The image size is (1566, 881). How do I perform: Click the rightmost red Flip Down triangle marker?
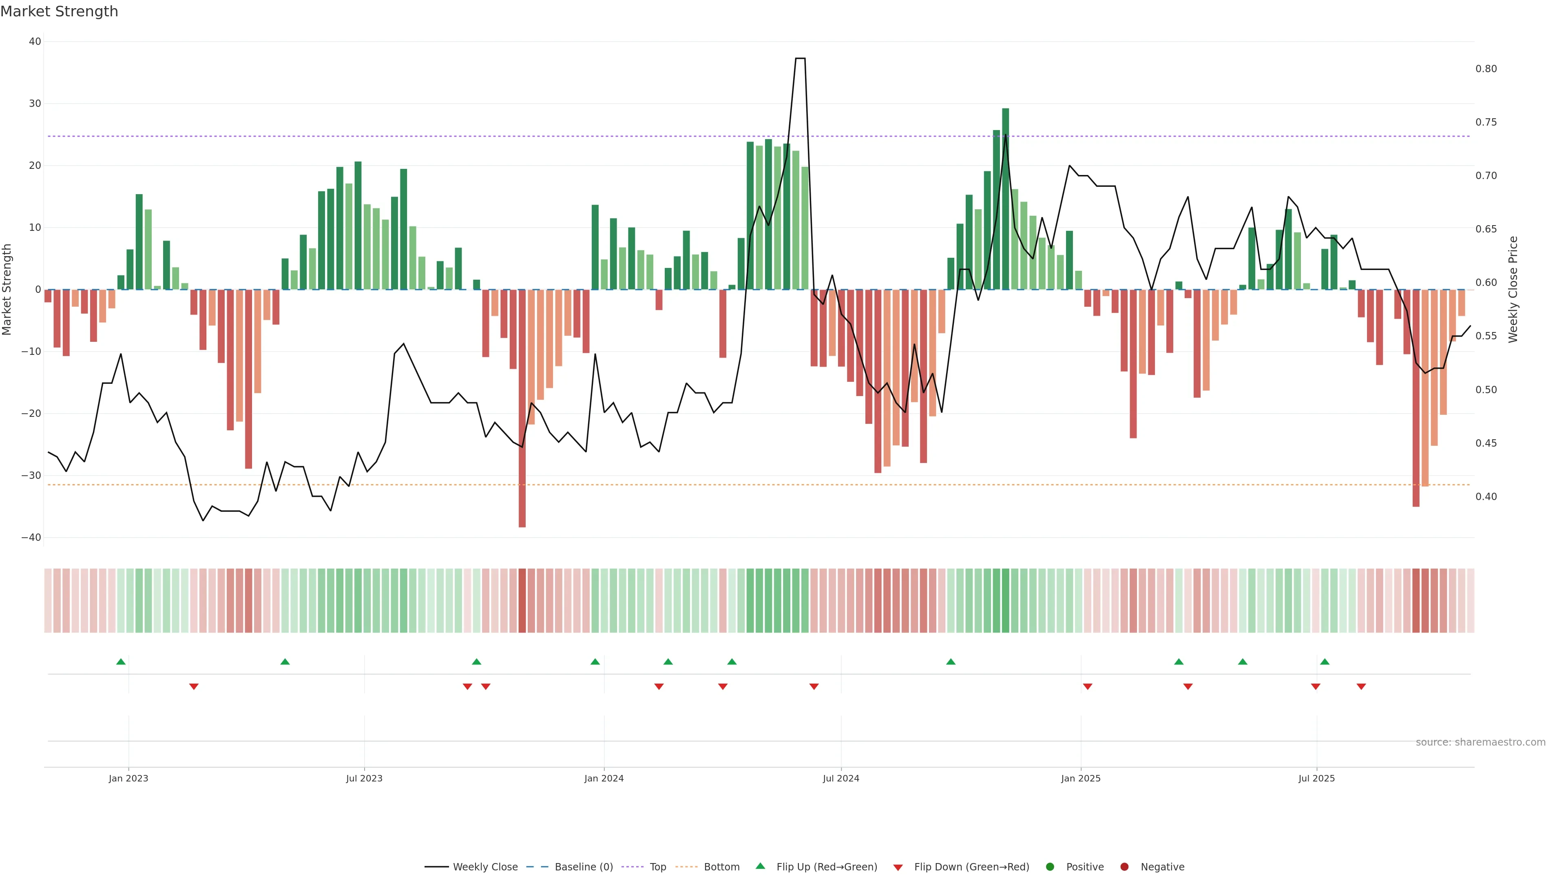tap(1361, 686)
